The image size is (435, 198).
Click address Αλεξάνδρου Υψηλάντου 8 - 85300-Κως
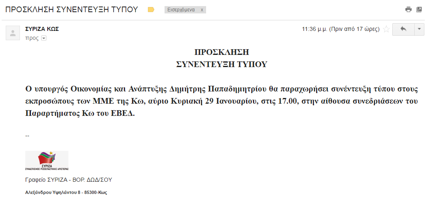[x=66, y=192]
